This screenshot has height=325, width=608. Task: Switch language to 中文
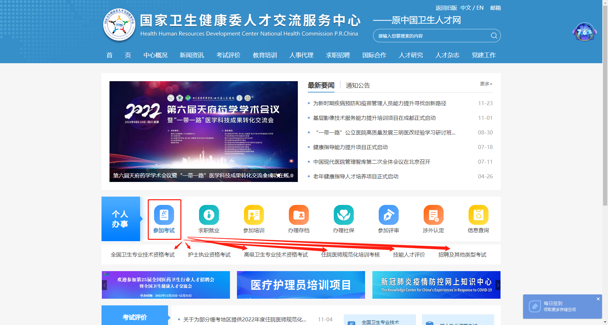[x=466, y=8]
